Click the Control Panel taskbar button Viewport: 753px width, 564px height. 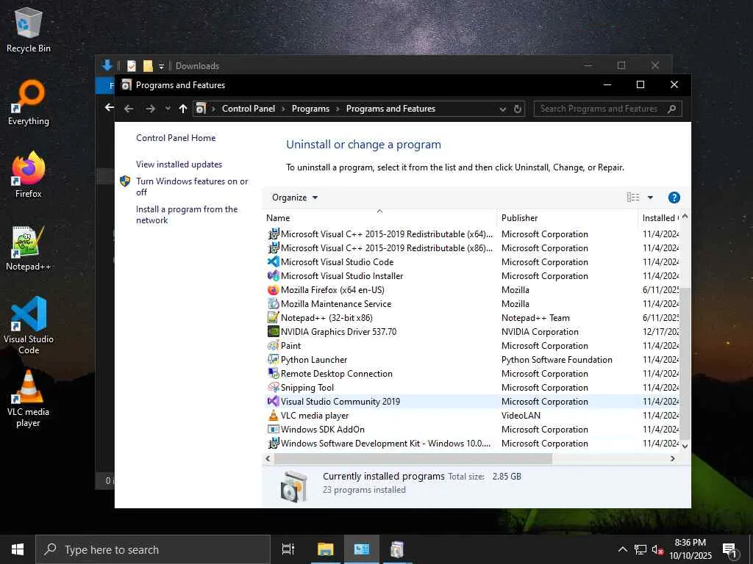pyautogui.click(x=362, y=549)
